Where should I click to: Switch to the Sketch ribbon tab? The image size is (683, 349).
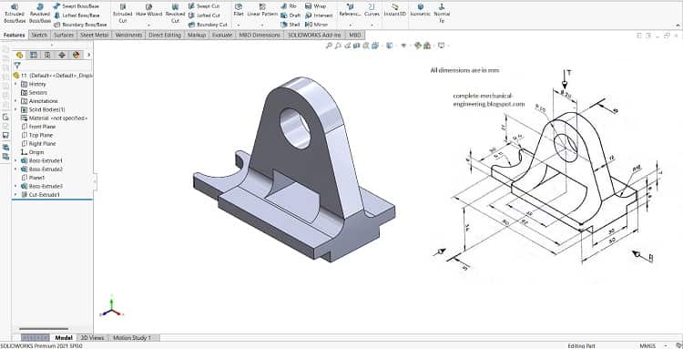(x=40, y=35)
